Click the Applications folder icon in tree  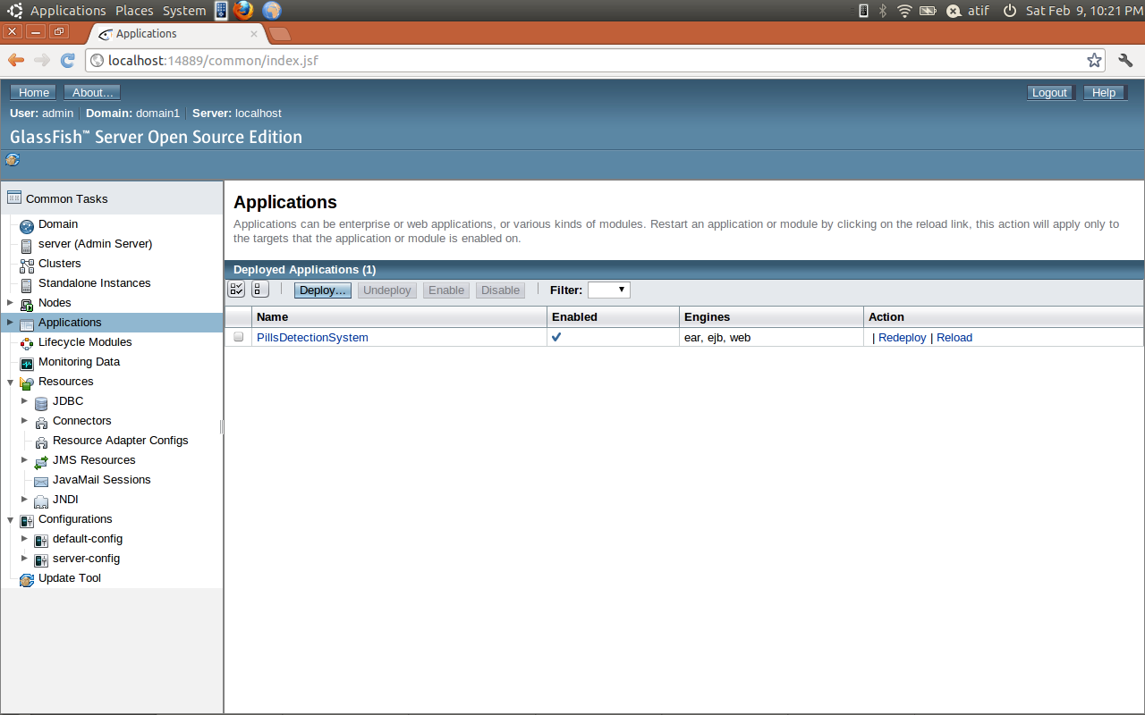(27, 324)
